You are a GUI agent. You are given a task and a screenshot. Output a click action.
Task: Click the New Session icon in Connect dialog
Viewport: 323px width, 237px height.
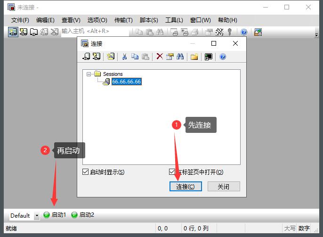[x=111, y=57]
